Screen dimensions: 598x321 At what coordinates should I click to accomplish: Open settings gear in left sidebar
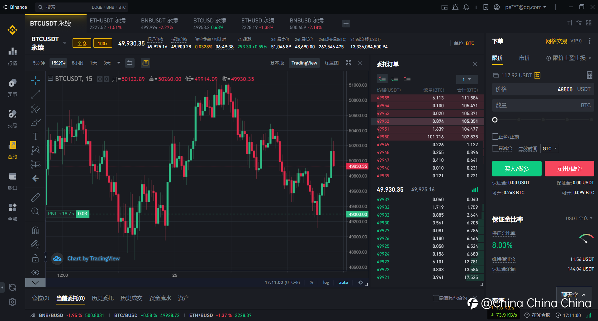click(12, 302)
